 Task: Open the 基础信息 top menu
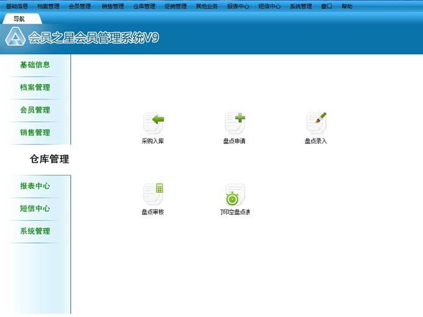17,6
